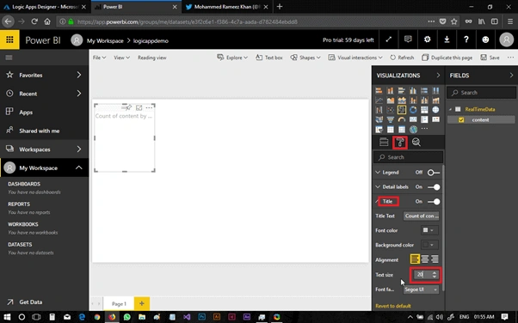The image size is (518, 323).
Task: Open the View menu
Action: pos(121,58)
